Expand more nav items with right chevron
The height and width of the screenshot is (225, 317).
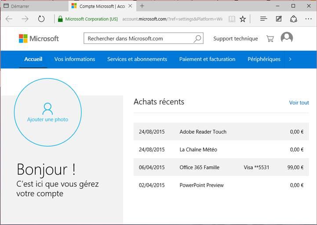pyautogui.click(x=290, y=59)
